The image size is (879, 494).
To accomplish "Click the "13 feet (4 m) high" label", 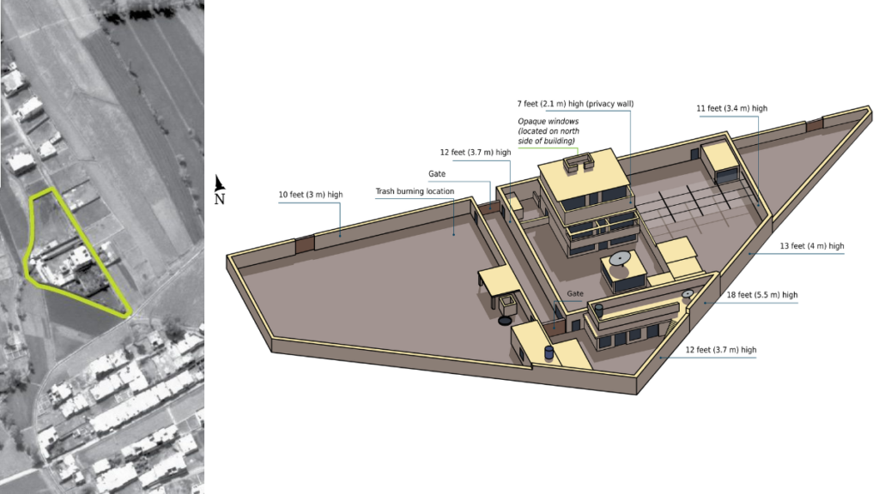I will [x=812, y=246].
